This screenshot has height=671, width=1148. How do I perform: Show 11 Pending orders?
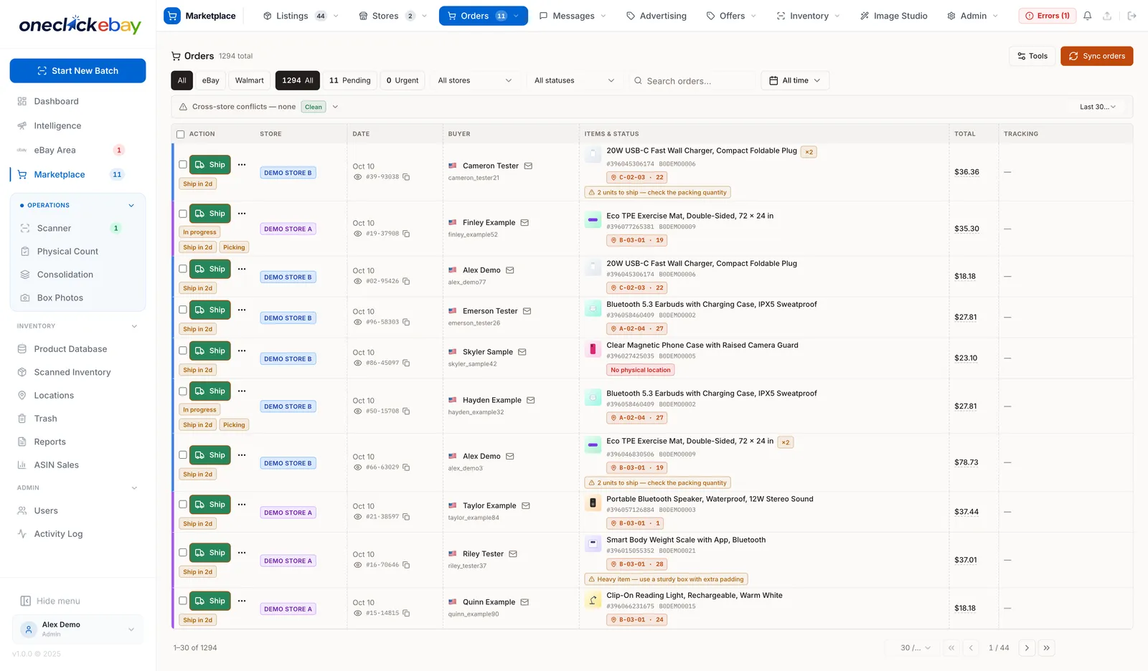tap(349, 80)
